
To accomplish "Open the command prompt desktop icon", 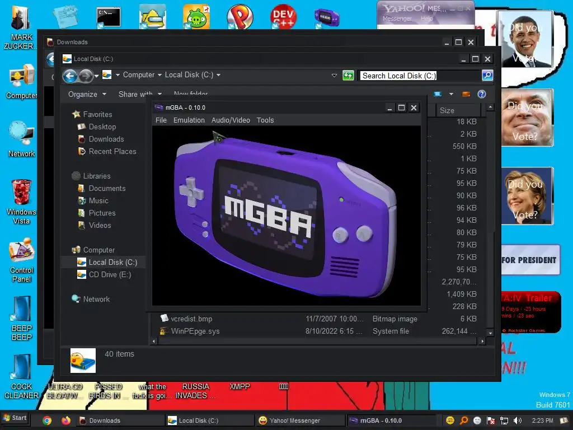I will pos(109,17).
